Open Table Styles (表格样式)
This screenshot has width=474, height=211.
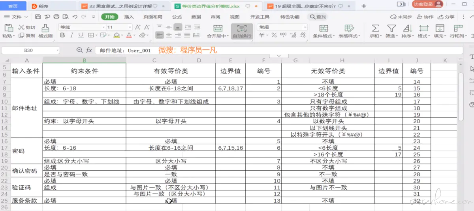point(349,31)
